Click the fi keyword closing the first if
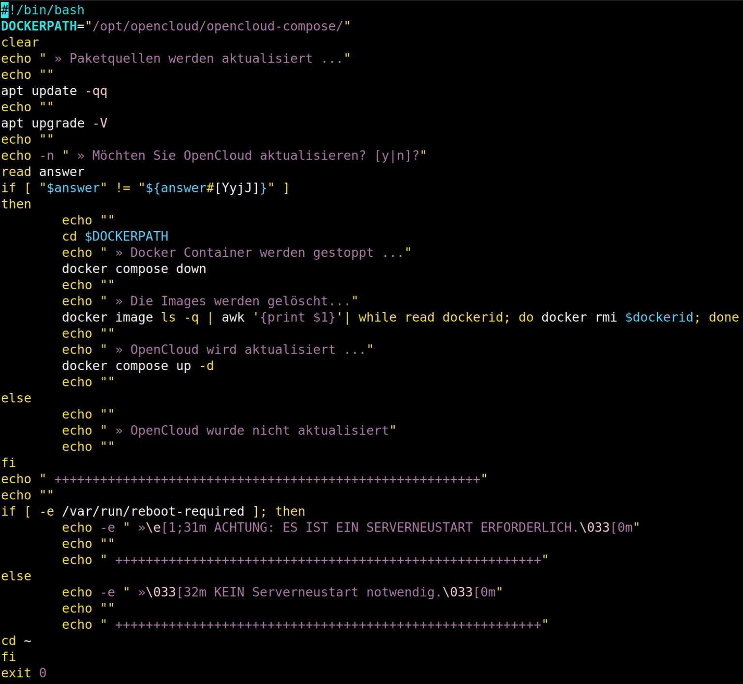This screenshot has width=743, height=684. [8, 462]
